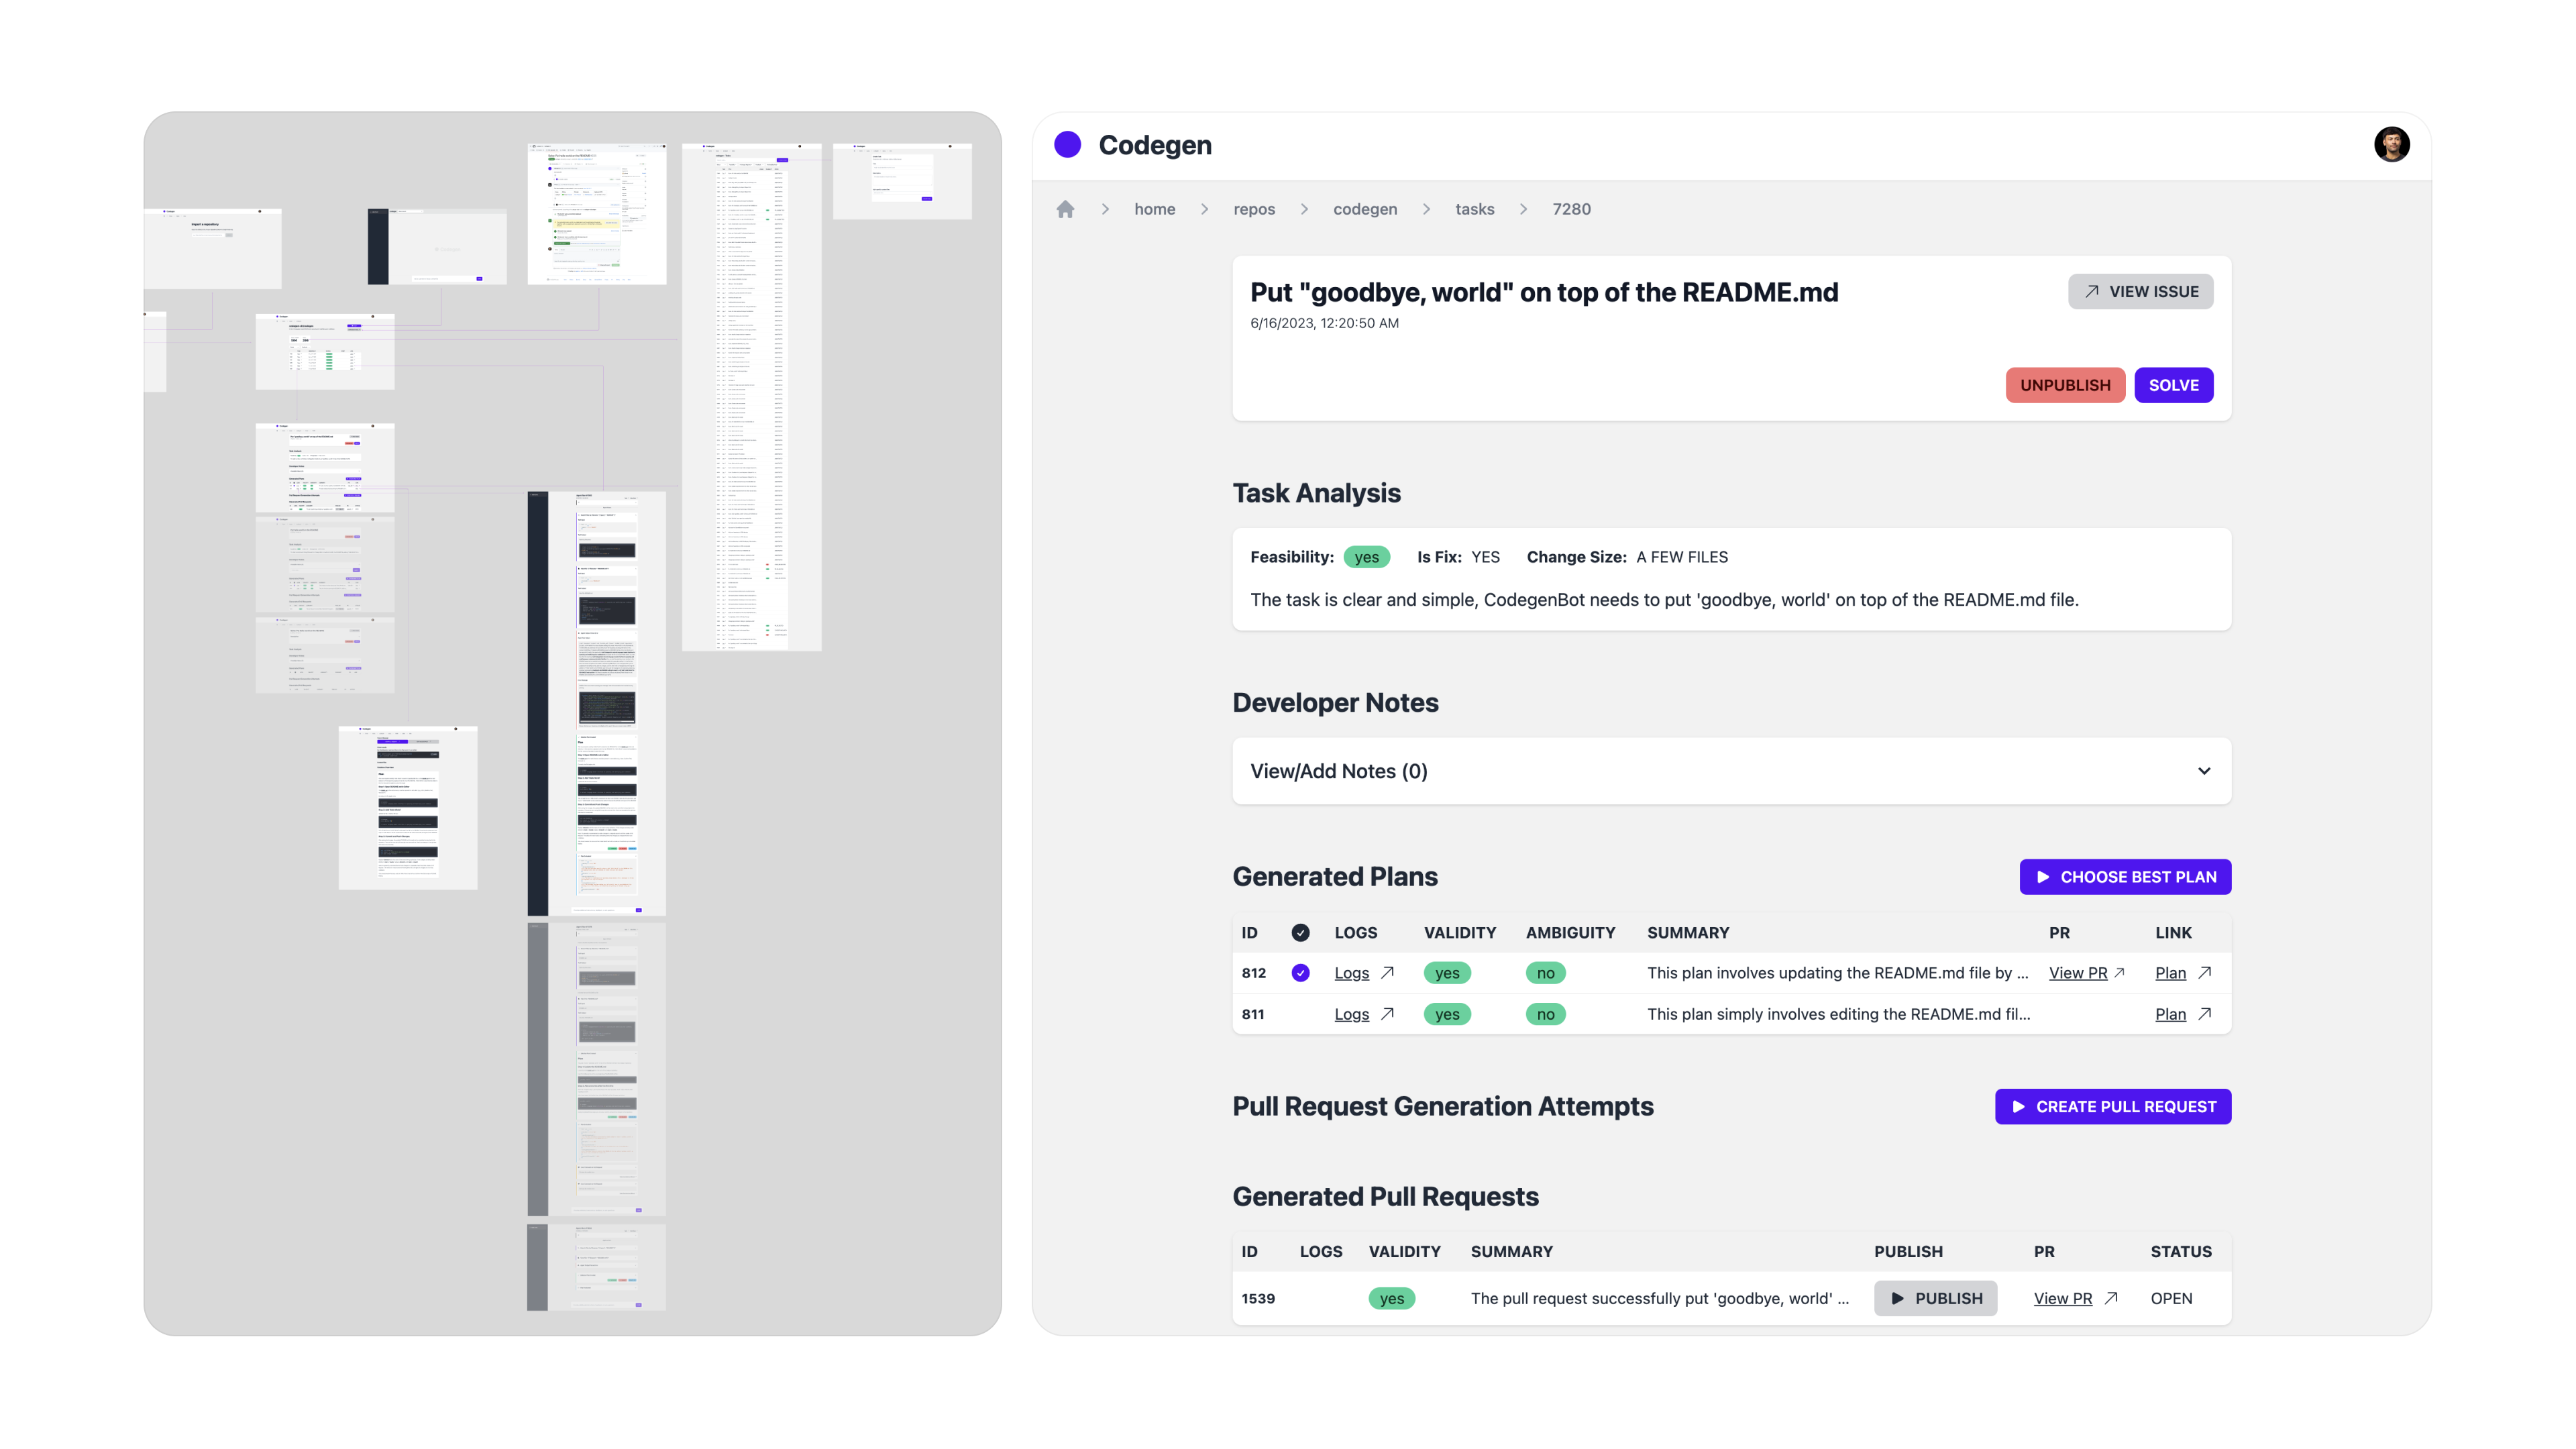Viewport: 2576px width, 1449px height.
Task: Click the 'codegen' breadcrumb link
Action: coord(1364,209)
